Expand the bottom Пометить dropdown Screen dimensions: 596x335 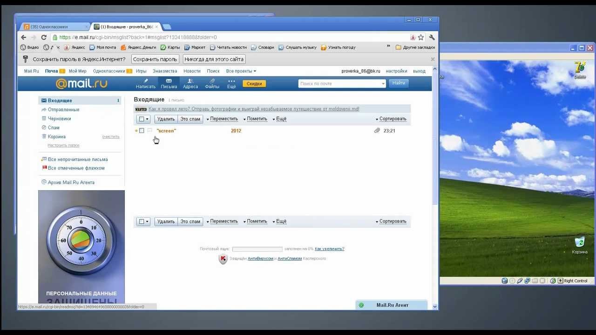(x=255, y=221)
